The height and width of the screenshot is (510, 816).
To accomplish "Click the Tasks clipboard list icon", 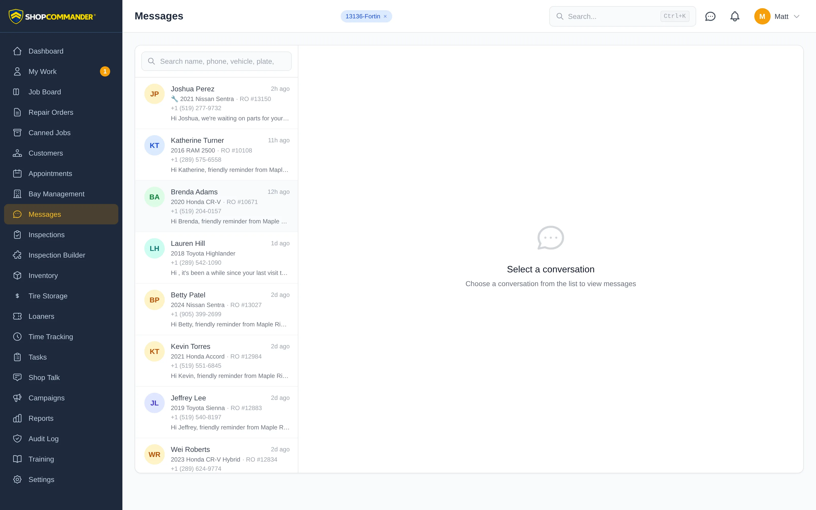I will [17, 357].
